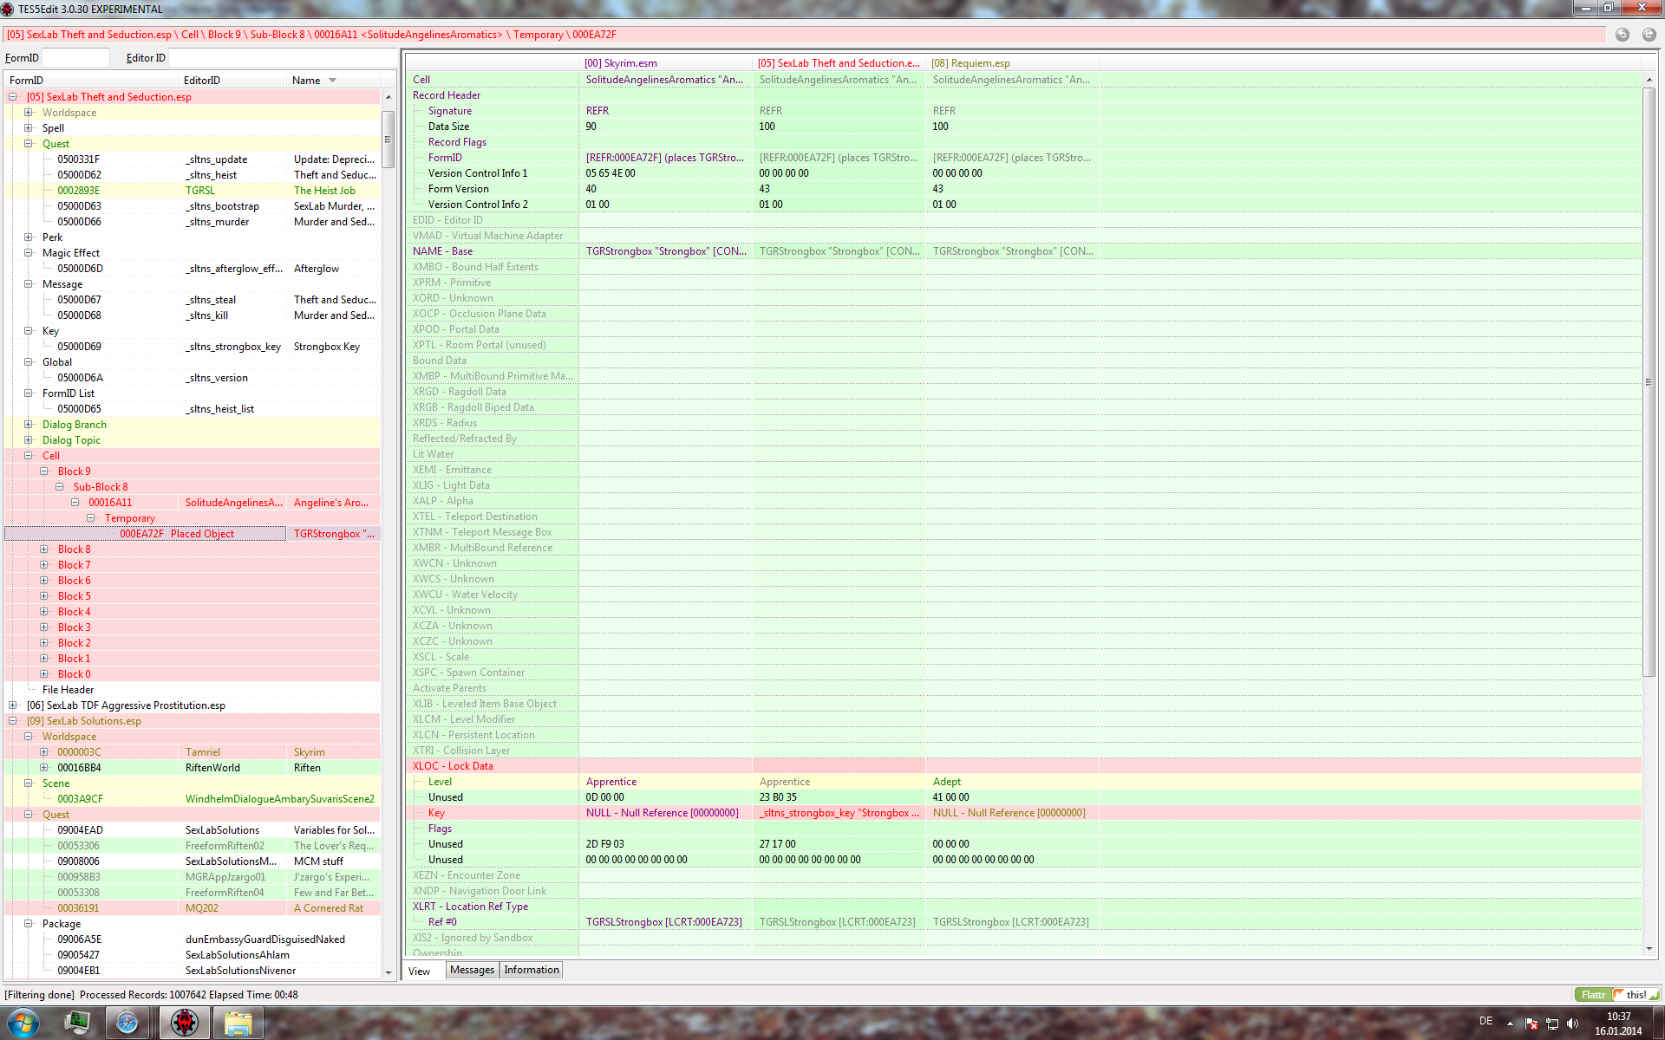Click the _sltns_strongbox_key Key value cell
Viewport: 1665px width, 1040px height.
coord(839,813)
